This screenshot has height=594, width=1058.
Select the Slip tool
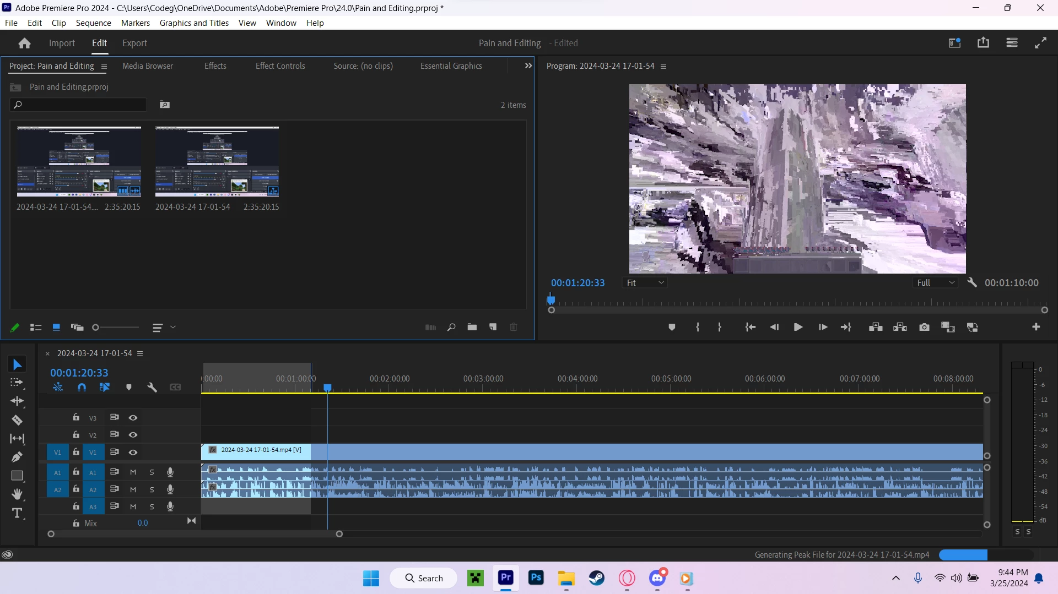(x=17, y=439)
